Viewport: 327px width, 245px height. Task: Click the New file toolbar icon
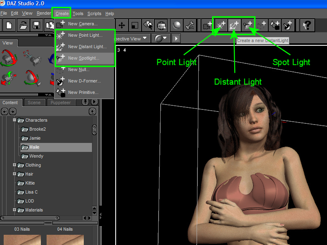[x=9, y=26]
